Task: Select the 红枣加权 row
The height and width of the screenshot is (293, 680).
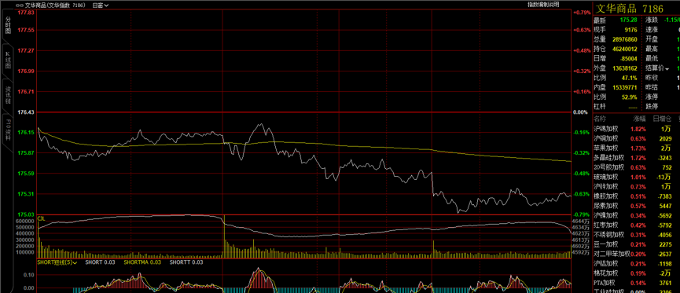Action: pos(636,225)
